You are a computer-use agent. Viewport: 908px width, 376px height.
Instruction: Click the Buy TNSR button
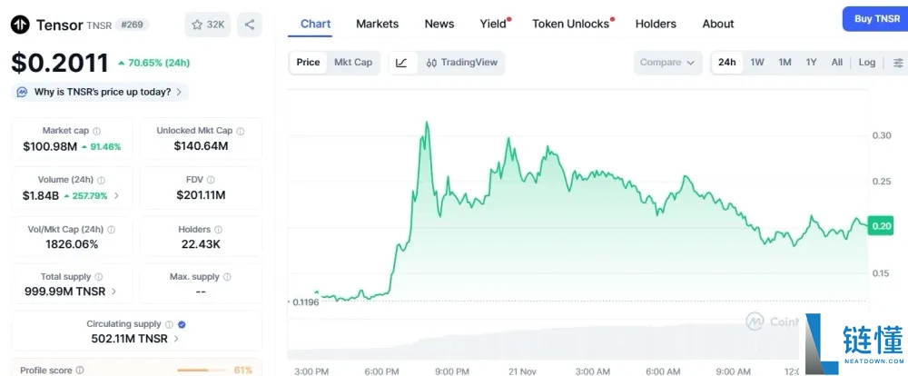(875, 19)
